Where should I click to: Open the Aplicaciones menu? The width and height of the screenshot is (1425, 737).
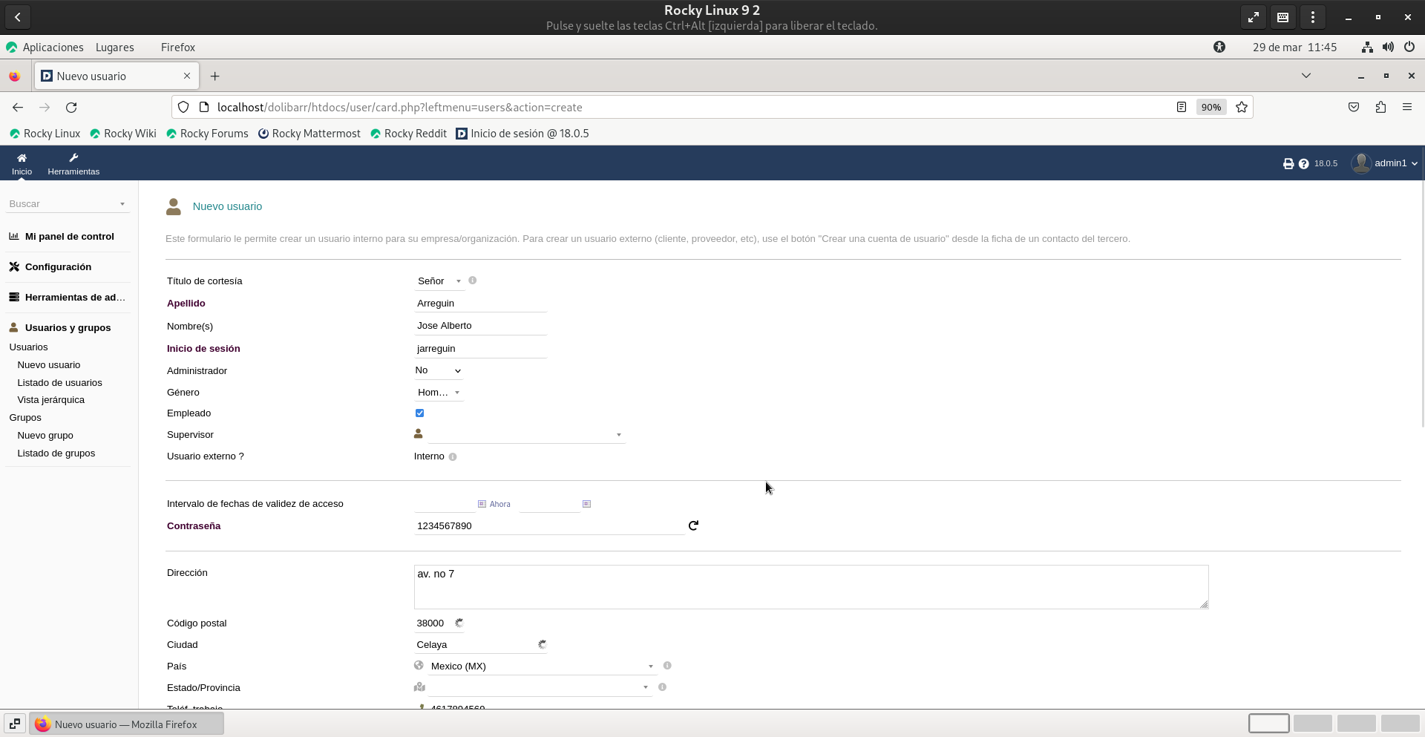coord(53,48)
